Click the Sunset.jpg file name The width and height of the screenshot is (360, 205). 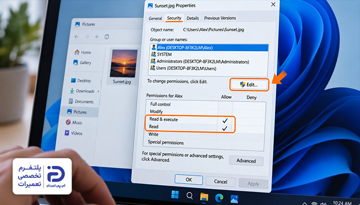point(122,81)
